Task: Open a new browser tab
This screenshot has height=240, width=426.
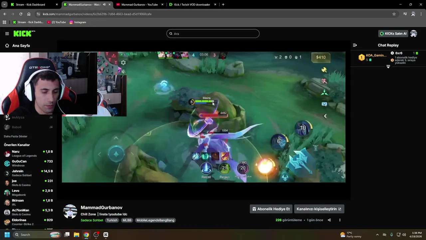Action: (223, 5)
